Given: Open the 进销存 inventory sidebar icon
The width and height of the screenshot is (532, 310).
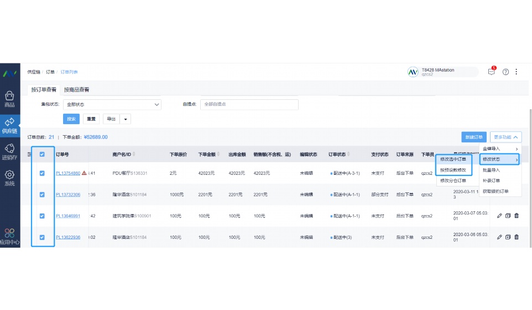Looking at the screenshot, I should coord(9,151).
